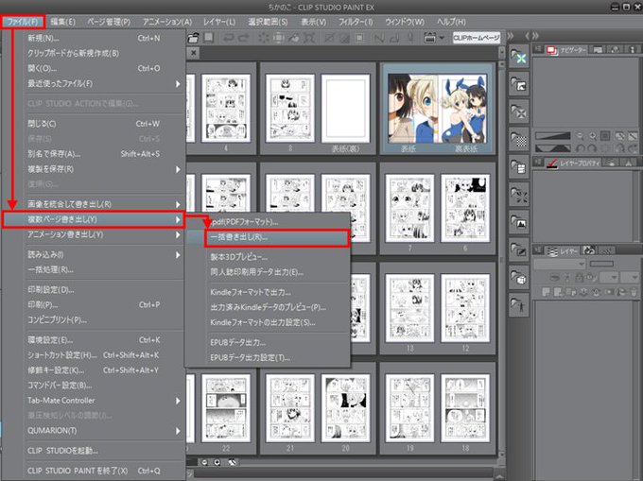Open the 3D cube material folder
This screenshot has height=481, width=643.
pos(519,277)
